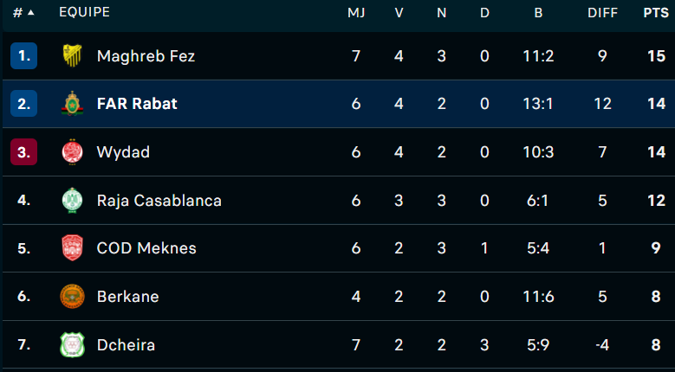Click the MJ column header

tap(356, 13)
